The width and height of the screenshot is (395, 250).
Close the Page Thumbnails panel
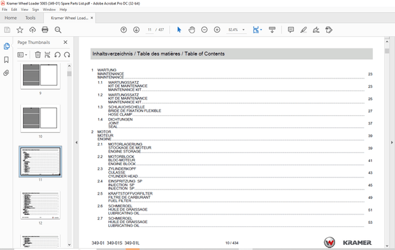coord(66,42)
